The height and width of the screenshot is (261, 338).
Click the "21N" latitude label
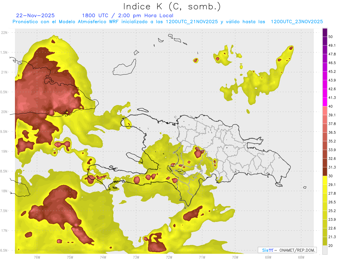(x=4, y=72)
